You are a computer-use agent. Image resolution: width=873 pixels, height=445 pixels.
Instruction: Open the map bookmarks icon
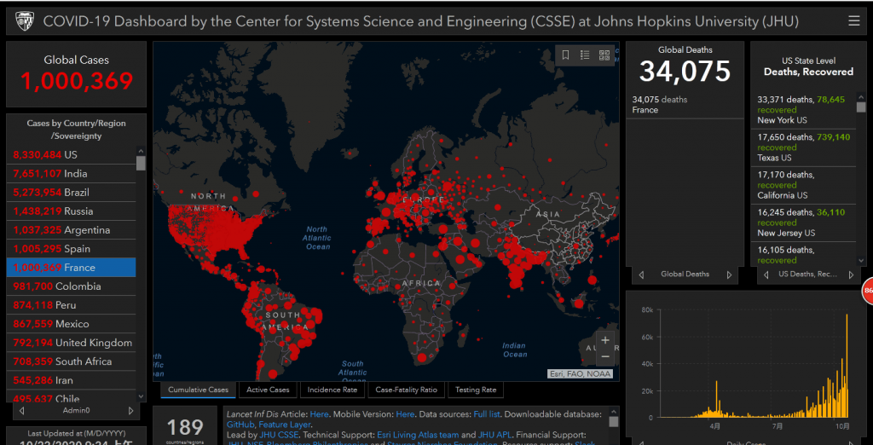[565, 55]
